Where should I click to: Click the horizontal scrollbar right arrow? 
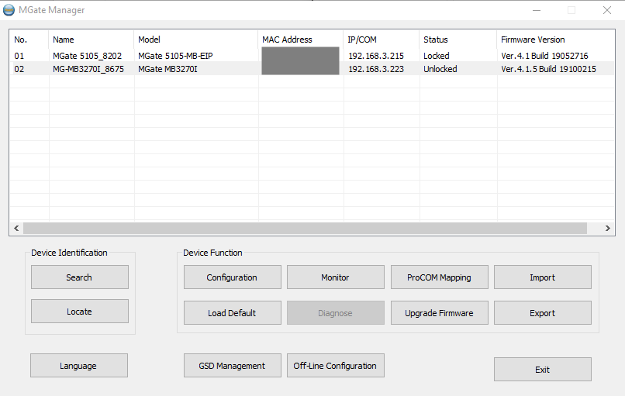pyautogui.click(x=607, y=229)
